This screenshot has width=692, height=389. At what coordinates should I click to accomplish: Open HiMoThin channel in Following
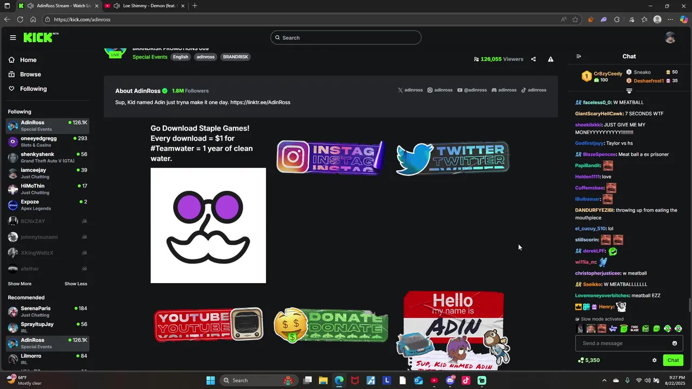coord(48,189)
